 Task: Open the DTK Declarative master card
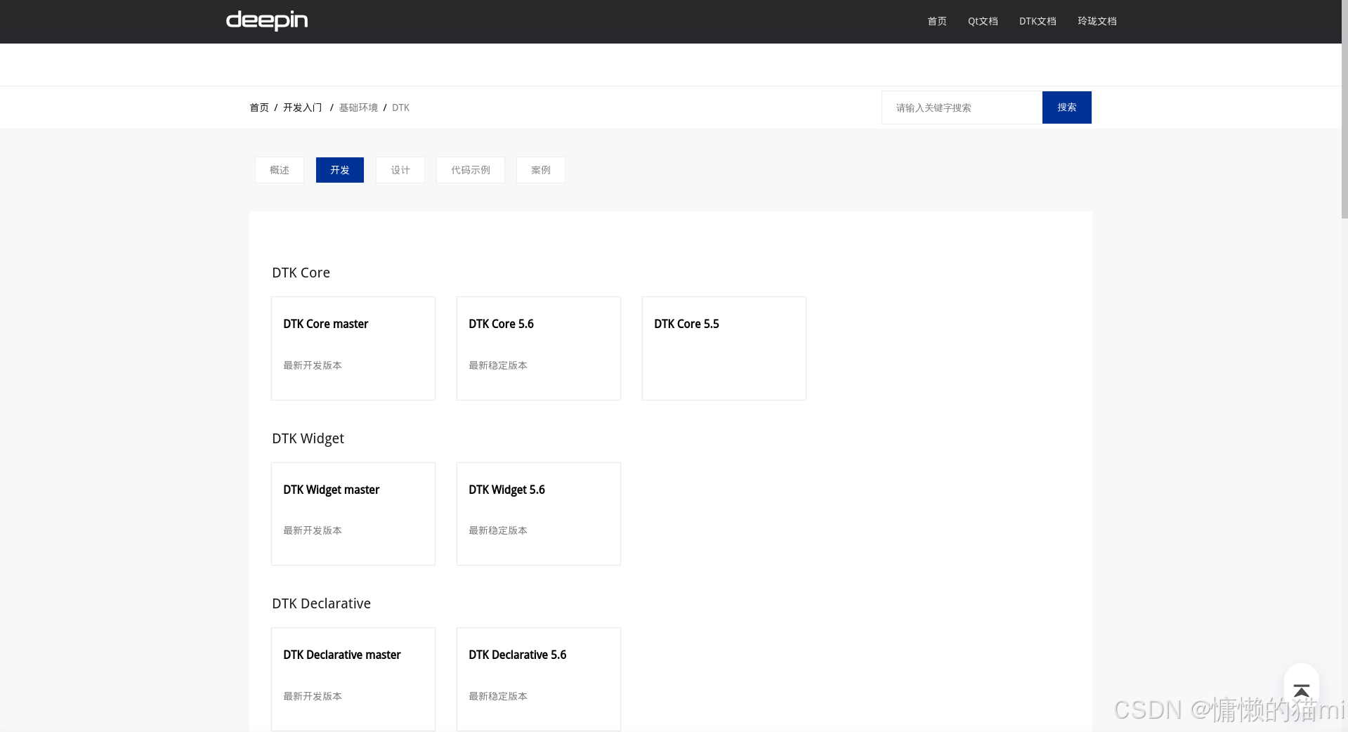coord(353,679)
